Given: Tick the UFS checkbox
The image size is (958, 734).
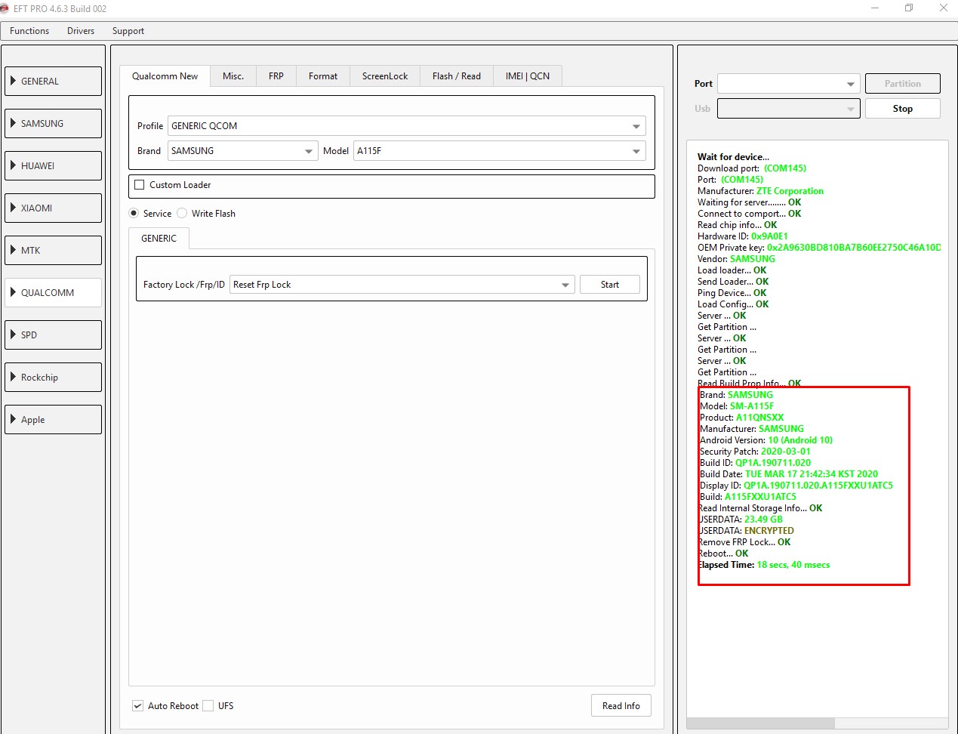Looking at the screenshot, I should click(208, 706).
